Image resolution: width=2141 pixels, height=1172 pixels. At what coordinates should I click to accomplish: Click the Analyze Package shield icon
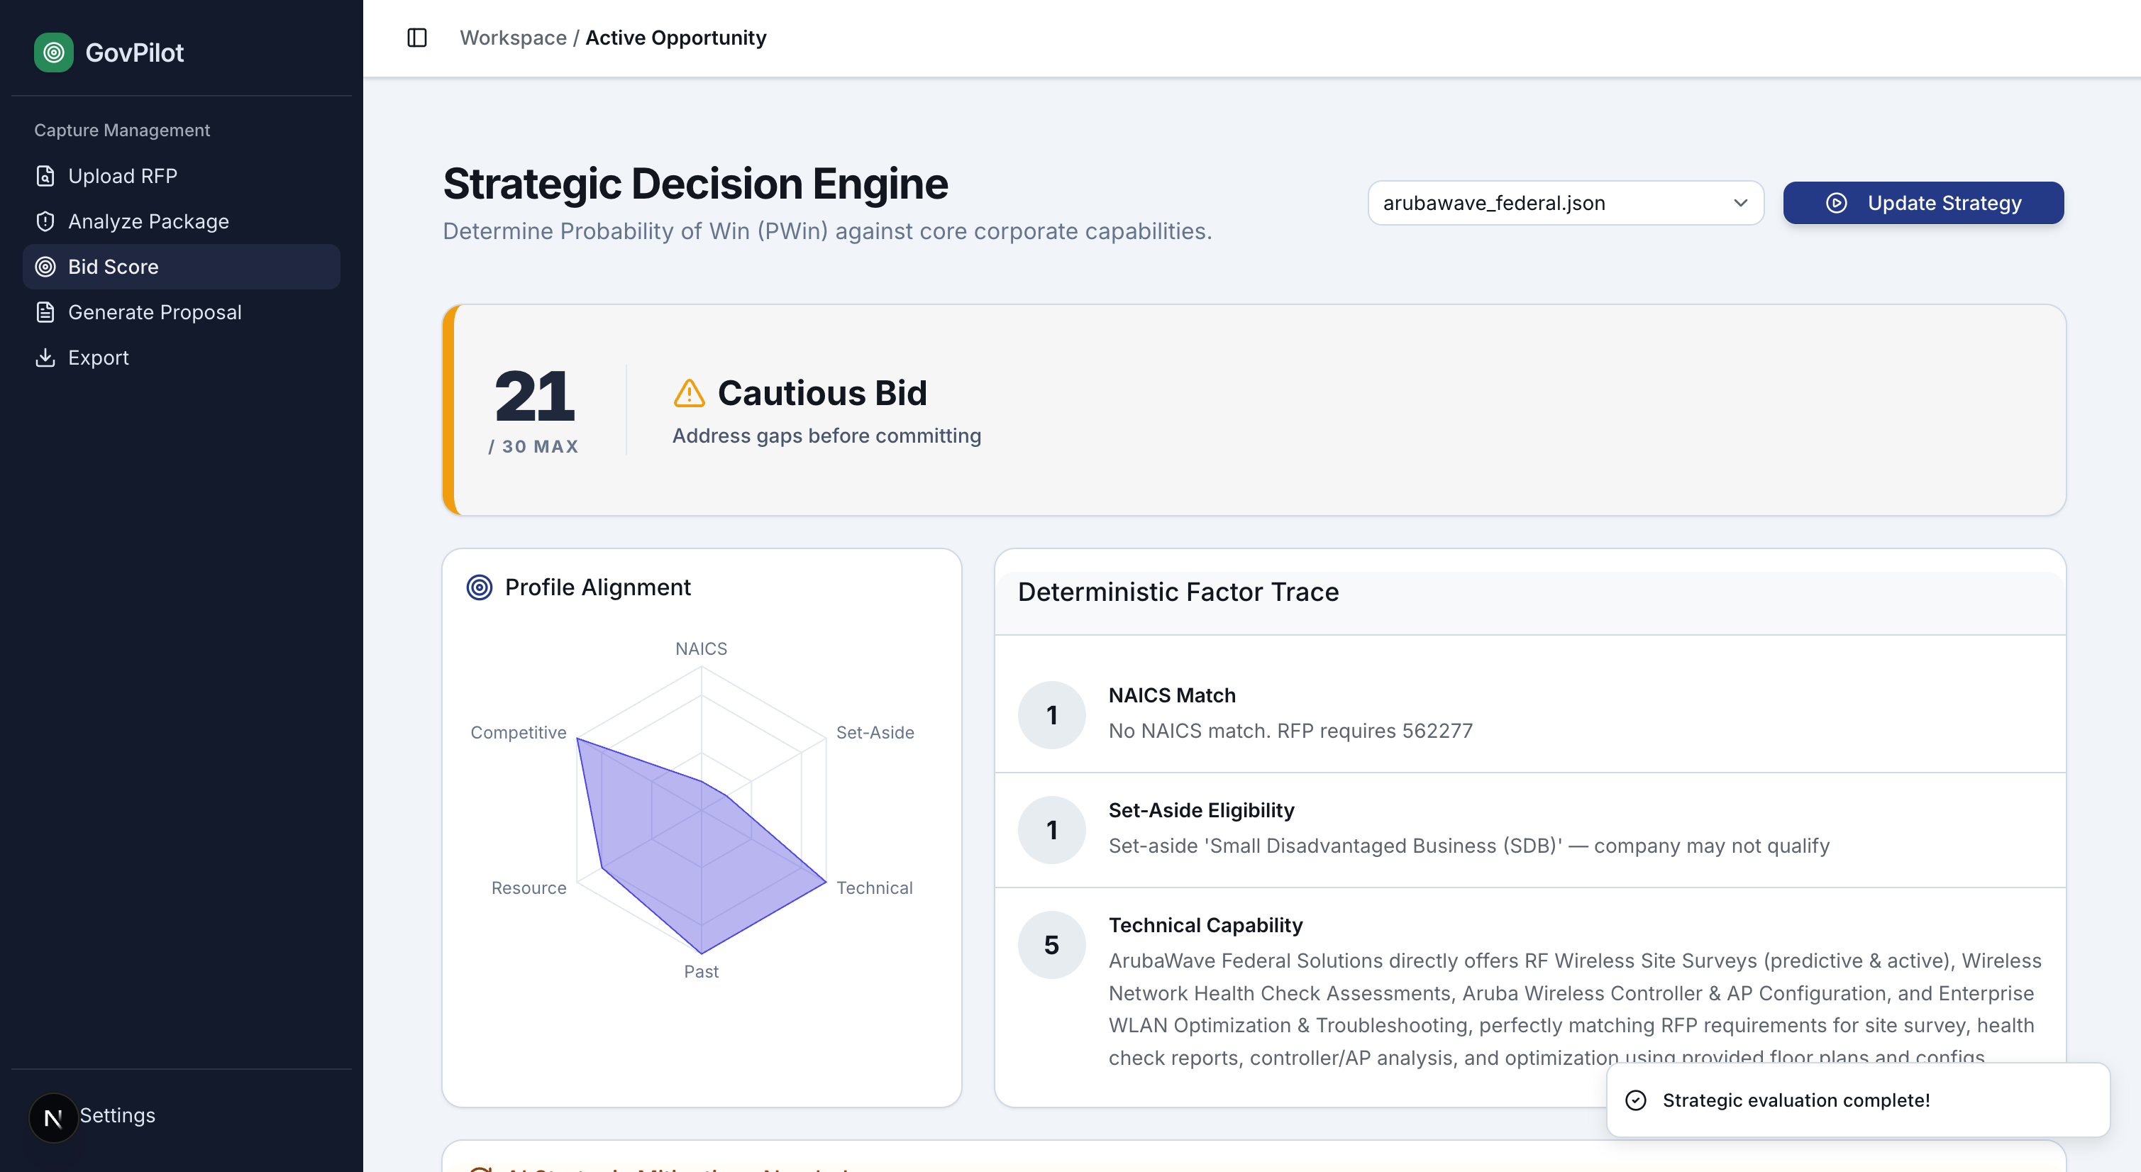pyautogui.click(x=45, y=221)
